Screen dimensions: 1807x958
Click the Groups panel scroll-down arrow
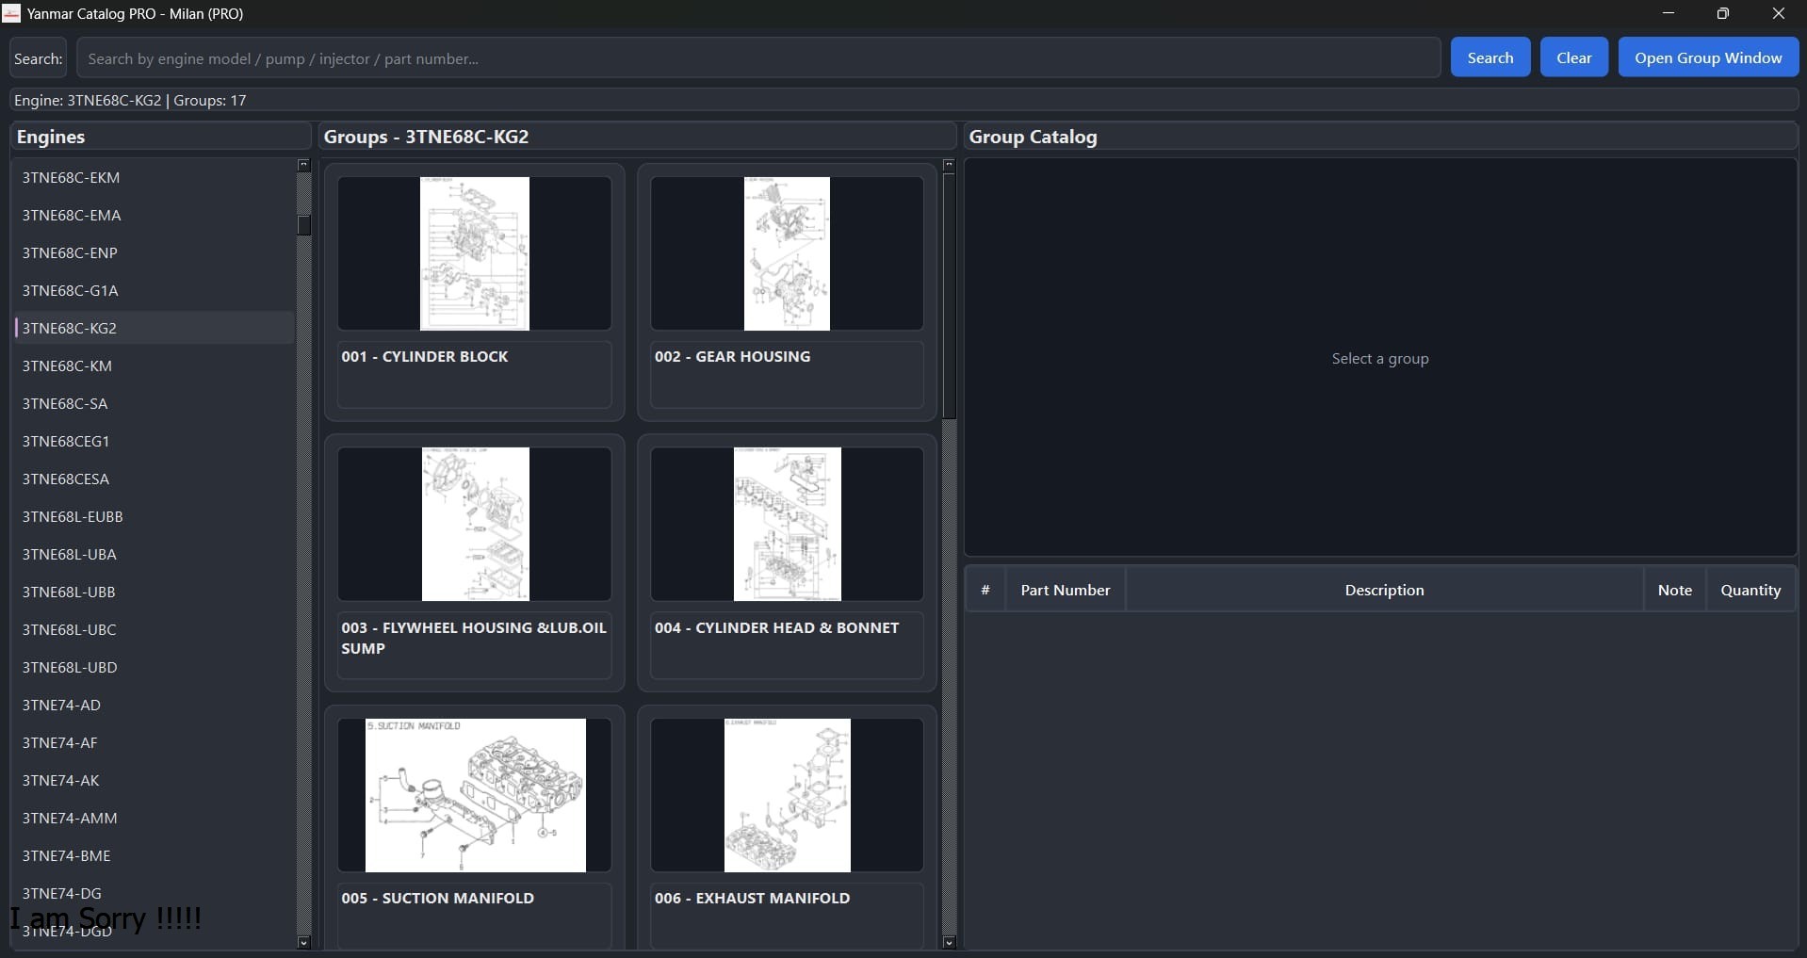[949, 942]
